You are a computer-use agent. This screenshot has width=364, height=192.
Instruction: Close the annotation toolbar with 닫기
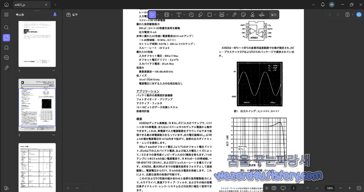click(274, 15)
